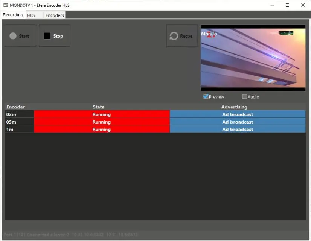The height and width of the screenshot is (241, 311).
Task: Select the Recording tab
Action: [13, 15]
